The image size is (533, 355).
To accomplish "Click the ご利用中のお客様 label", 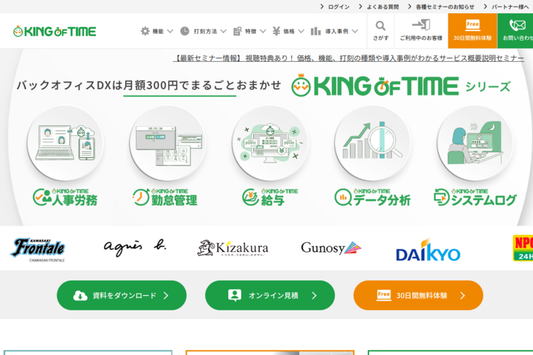I will click(x=421, y=38).
